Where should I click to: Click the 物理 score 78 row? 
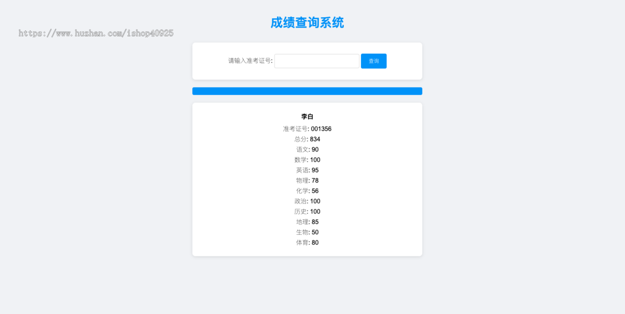tap(307, 181)
